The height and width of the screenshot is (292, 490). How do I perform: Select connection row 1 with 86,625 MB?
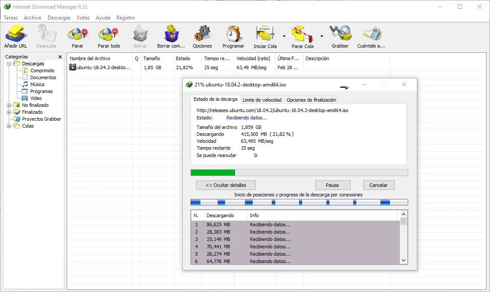point(295,225)
